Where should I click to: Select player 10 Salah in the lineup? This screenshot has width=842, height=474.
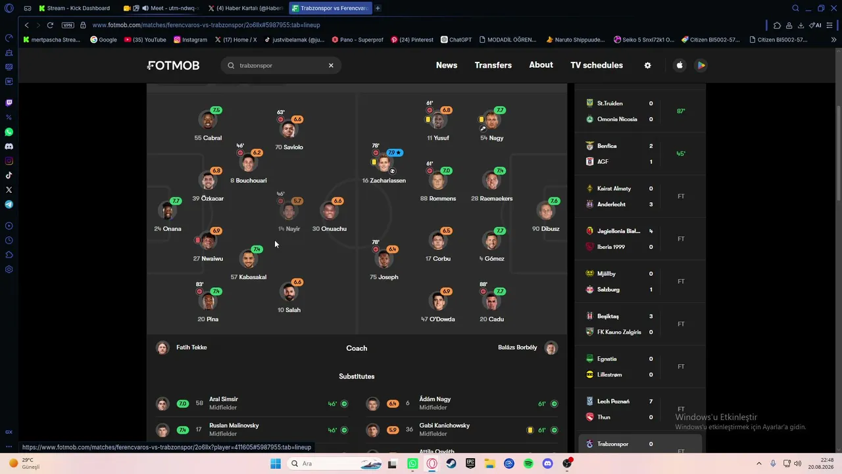coord(289,299)
